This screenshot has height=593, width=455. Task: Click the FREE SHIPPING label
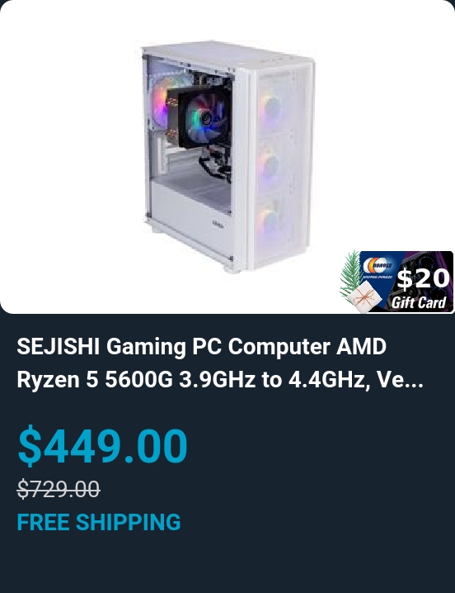point(99,522)
